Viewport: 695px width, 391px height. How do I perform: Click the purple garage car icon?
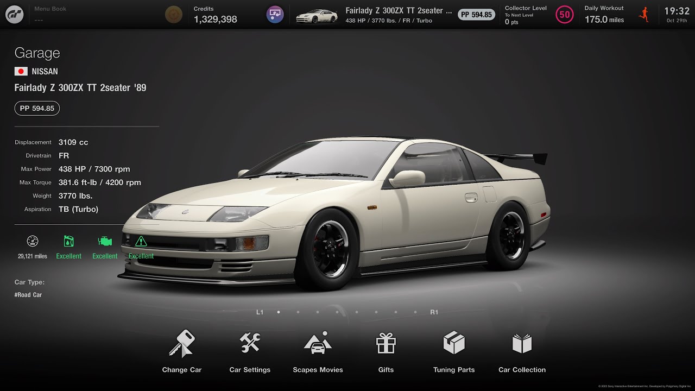point(275,14)
